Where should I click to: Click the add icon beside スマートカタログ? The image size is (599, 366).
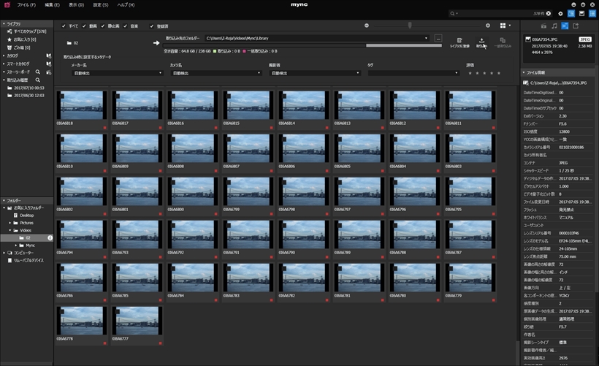point(48,64)
